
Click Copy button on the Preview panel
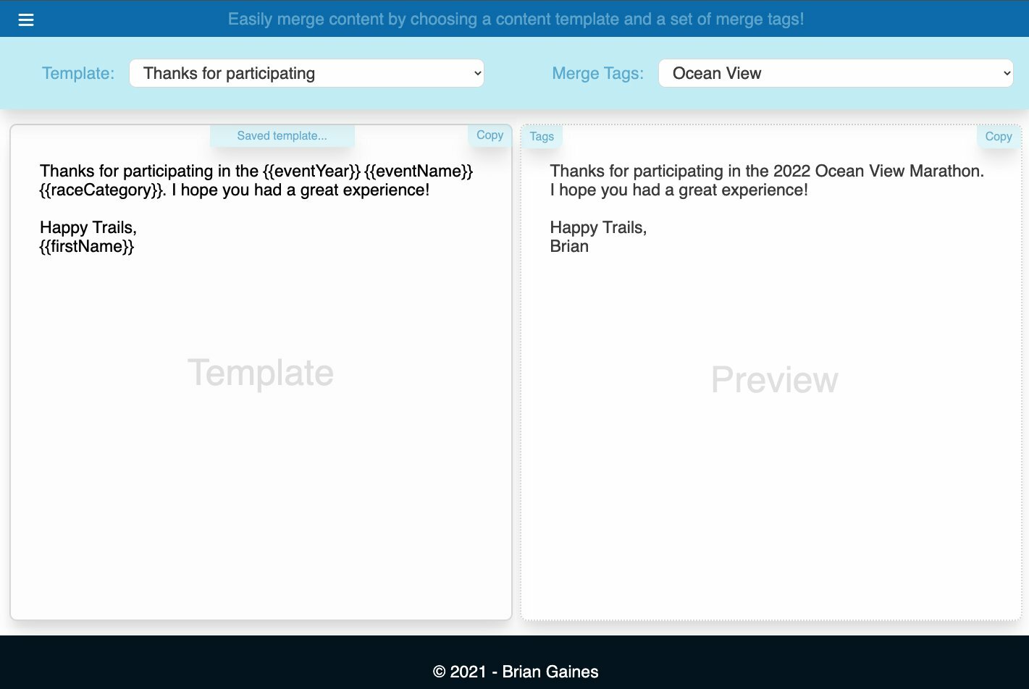pyautogui.click(x=998, y=136)
